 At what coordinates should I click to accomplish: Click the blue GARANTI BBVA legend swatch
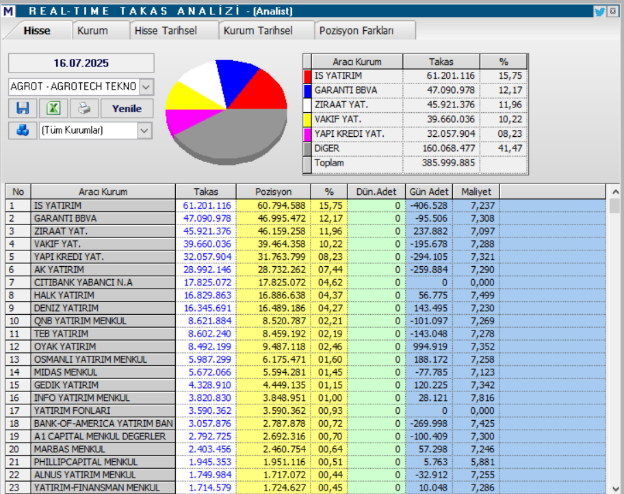point(307,90)
